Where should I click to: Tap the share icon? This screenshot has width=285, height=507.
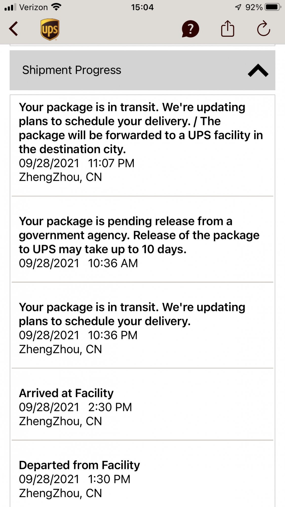(227, 29)
